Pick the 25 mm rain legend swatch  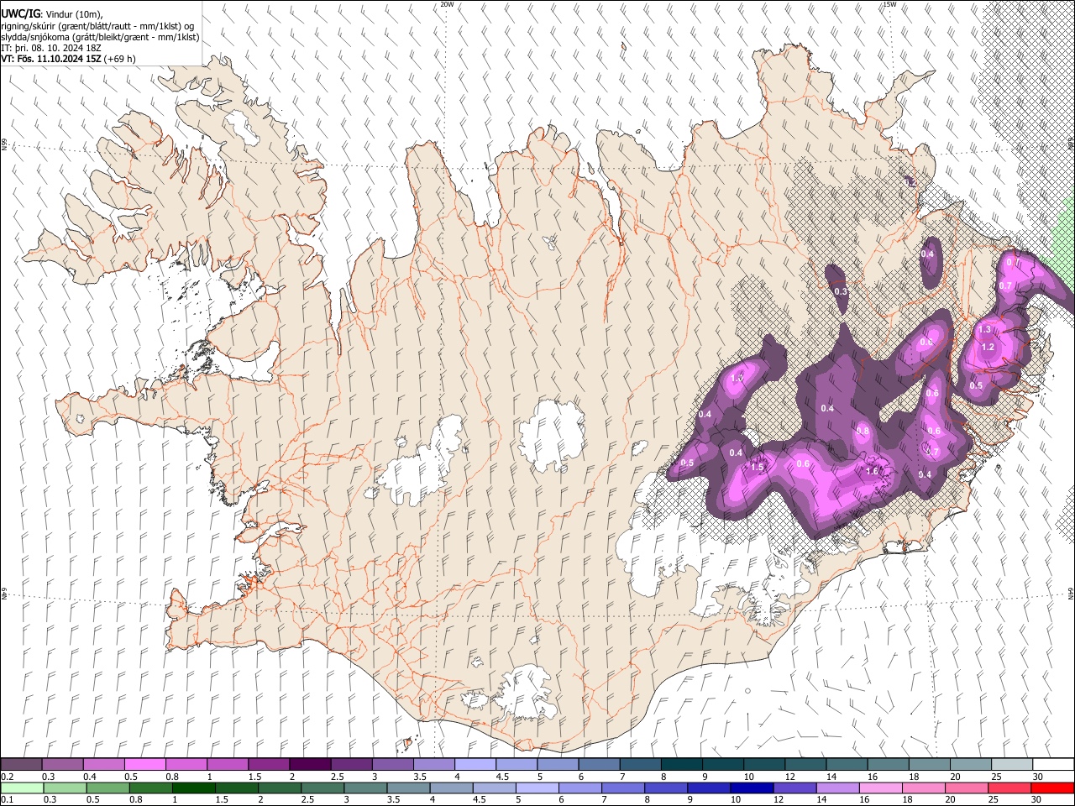1009,788
